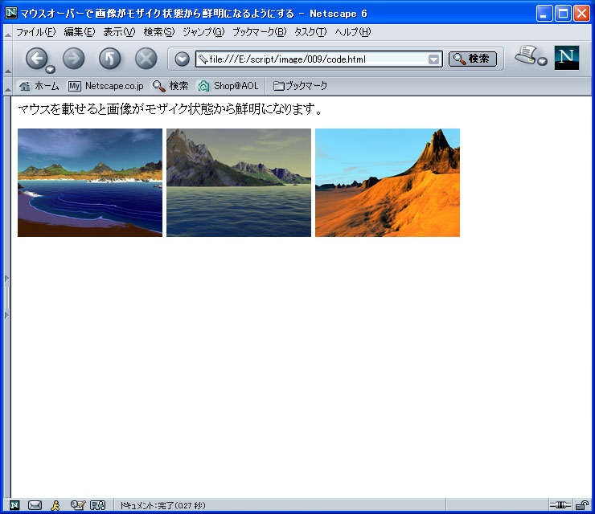Click the ドキュメント:完了 status bar text
This screenshot has height=514, width=595.
point(162,505)
